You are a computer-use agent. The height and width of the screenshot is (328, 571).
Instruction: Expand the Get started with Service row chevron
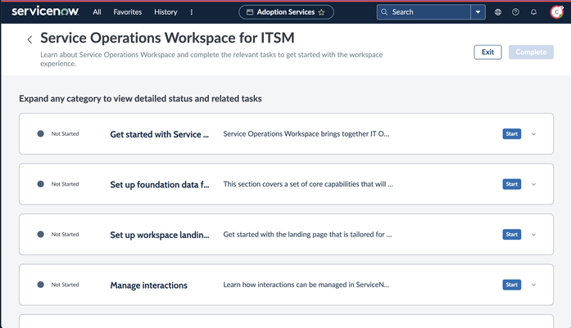(533, 134)
